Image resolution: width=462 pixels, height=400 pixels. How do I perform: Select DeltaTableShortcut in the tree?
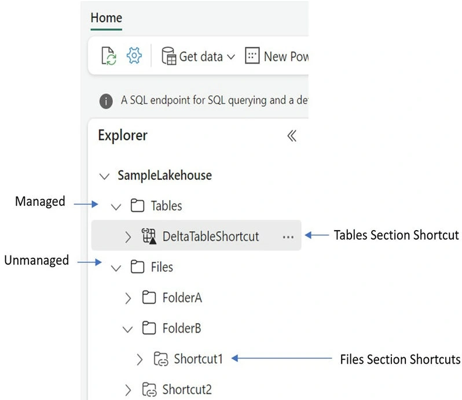(211, 236)
